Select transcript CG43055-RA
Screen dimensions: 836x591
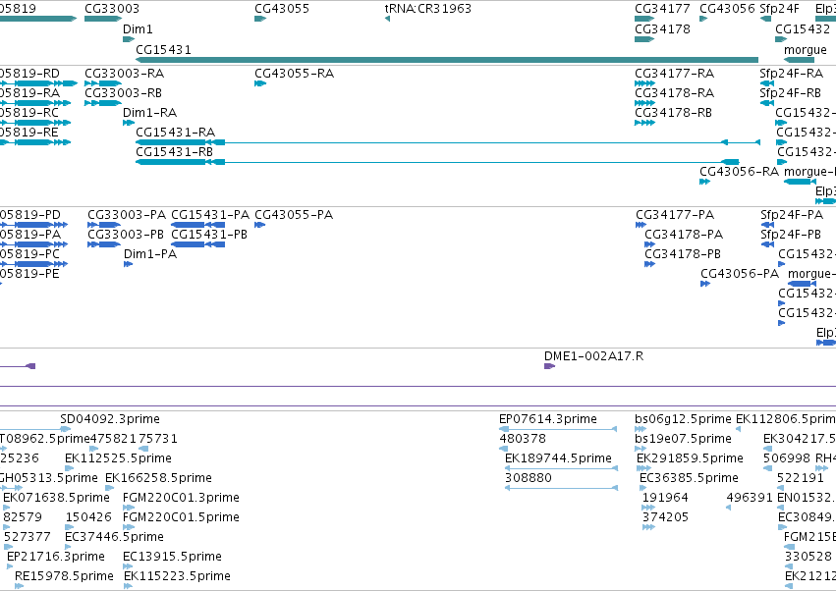coord(295,73)
